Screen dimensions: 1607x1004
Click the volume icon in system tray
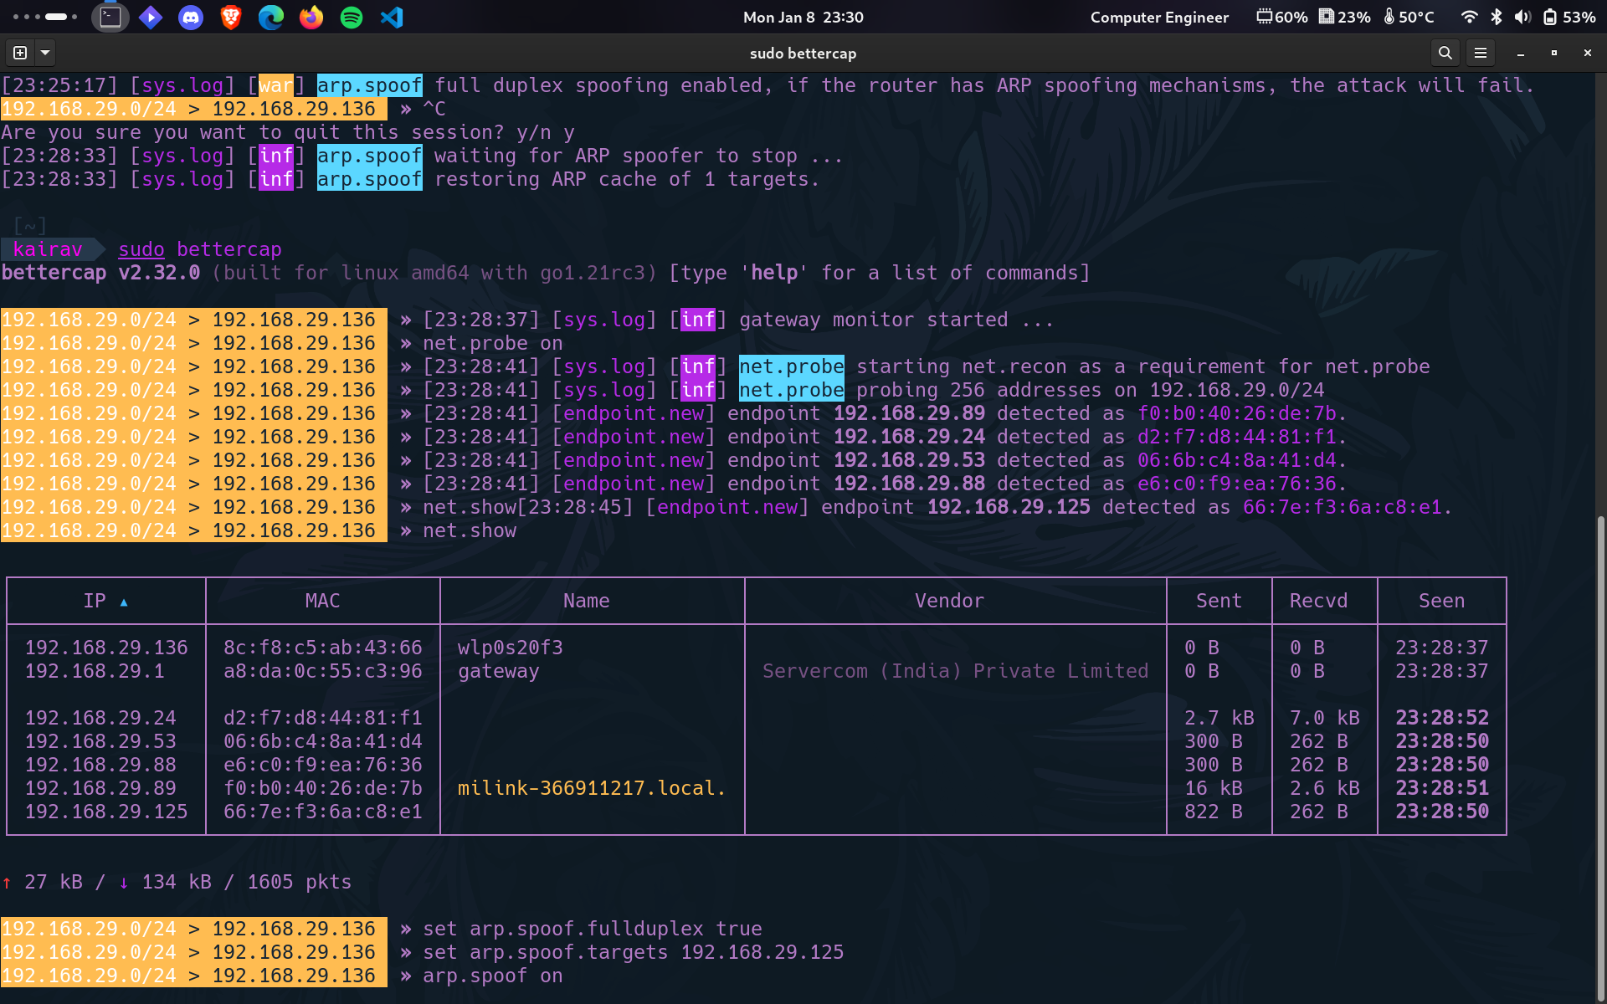(x=1522, y=17)
